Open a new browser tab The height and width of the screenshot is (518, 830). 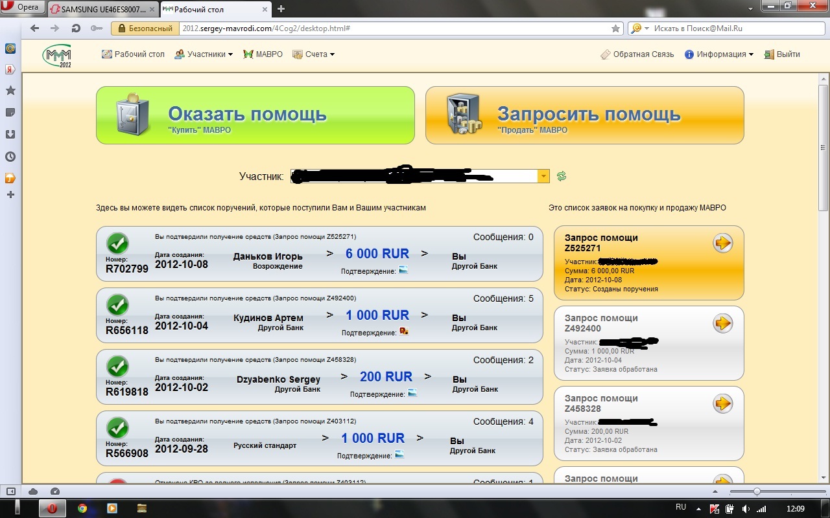(281, 9)
